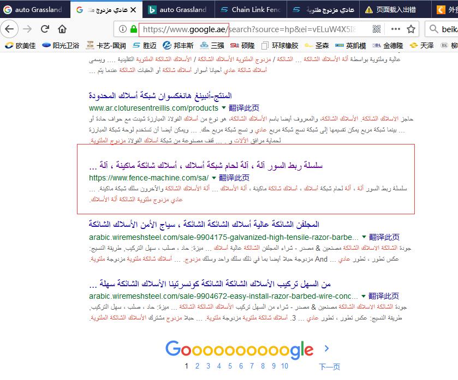Screen dimensions: 458x380
Task: Click 下一页 next page link
Action: (329, 367)
